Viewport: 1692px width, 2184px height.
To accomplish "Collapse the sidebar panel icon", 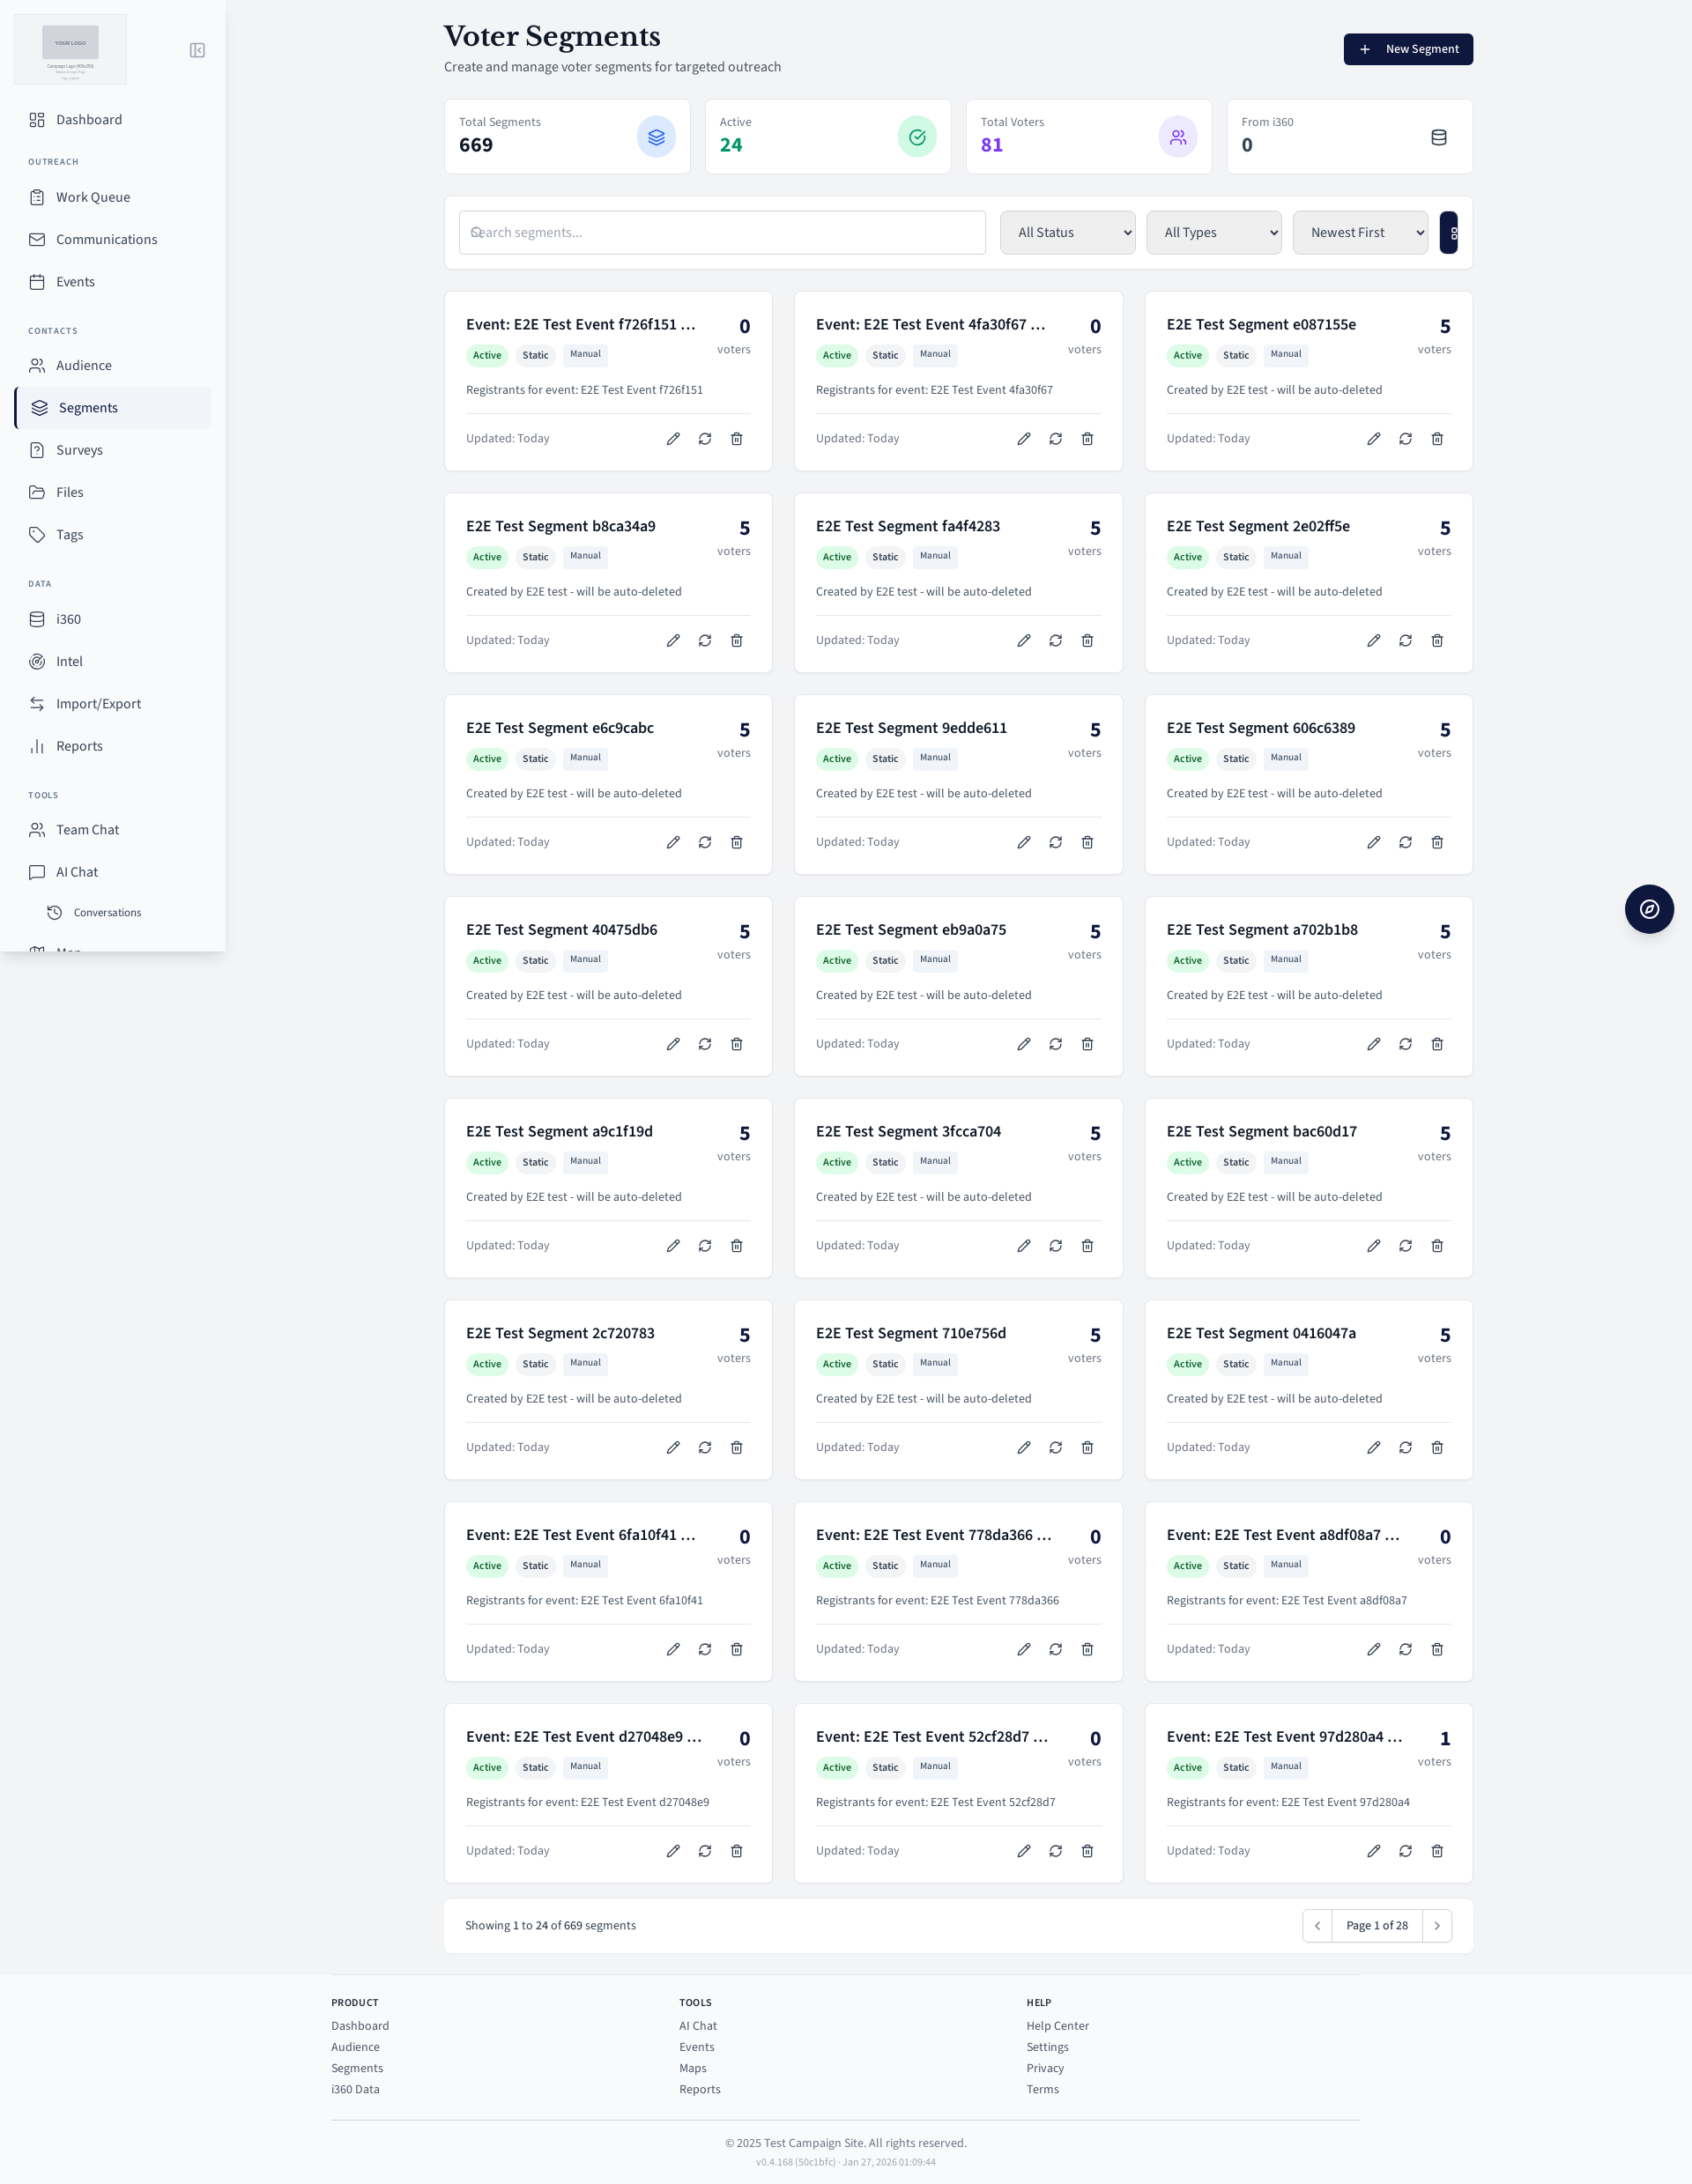I will click(x=197, y=50).
